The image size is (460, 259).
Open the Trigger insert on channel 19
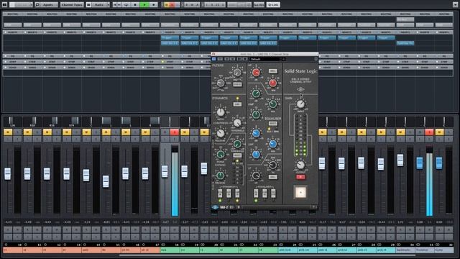190,37
